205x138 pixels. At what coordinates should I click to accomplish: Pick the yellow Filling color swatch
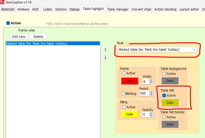[129, 114]
